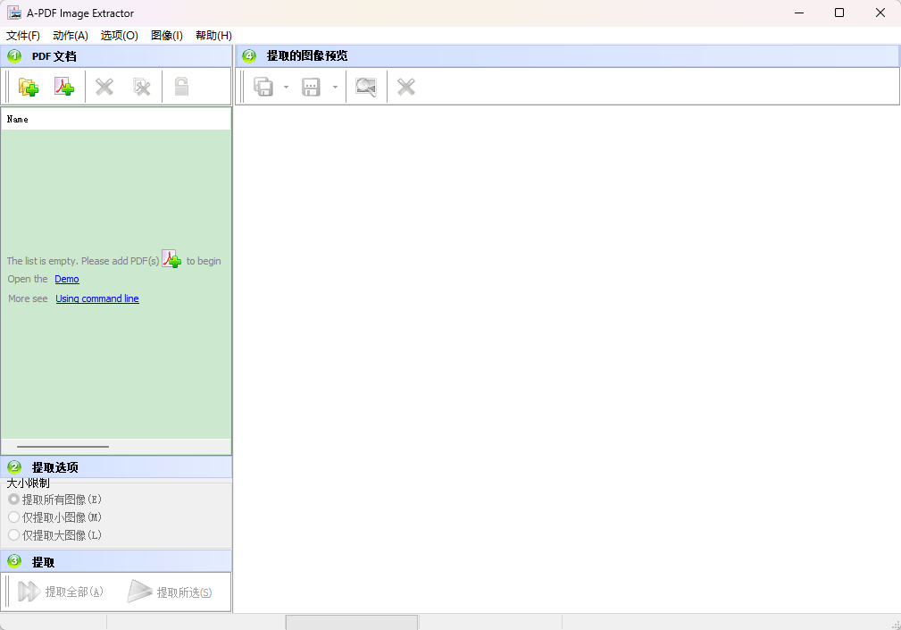Select 仅提取大图像(L) radio option
Screen dimensions: 901x630
point(54,535)
